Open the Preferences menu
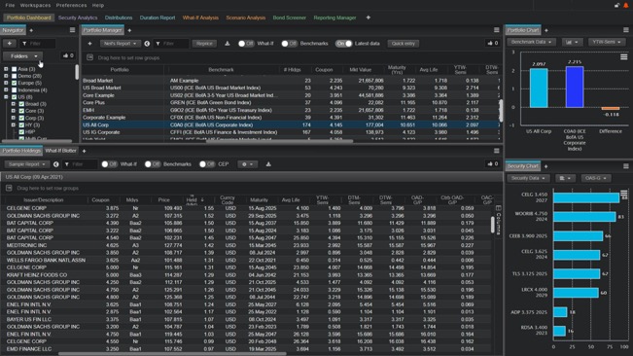The width and height of the screenshot is (633, 356). (71, 5)
